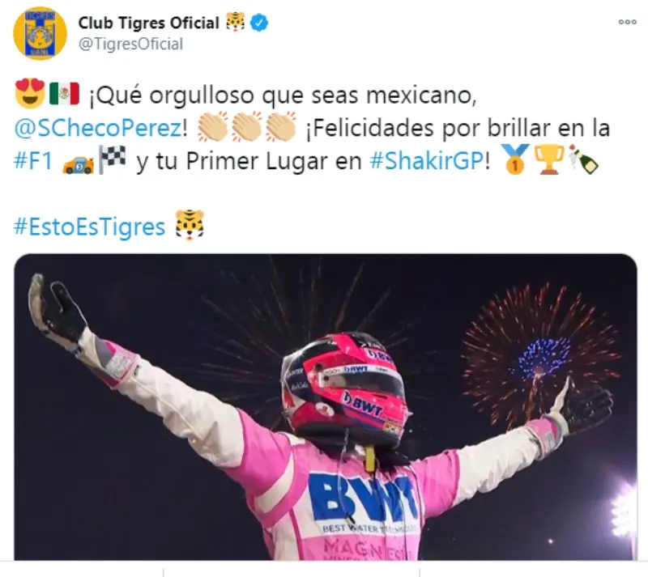648x577 pixels.
Task: Click the tiger emoji next to the account name
Action: coord(235,22)
